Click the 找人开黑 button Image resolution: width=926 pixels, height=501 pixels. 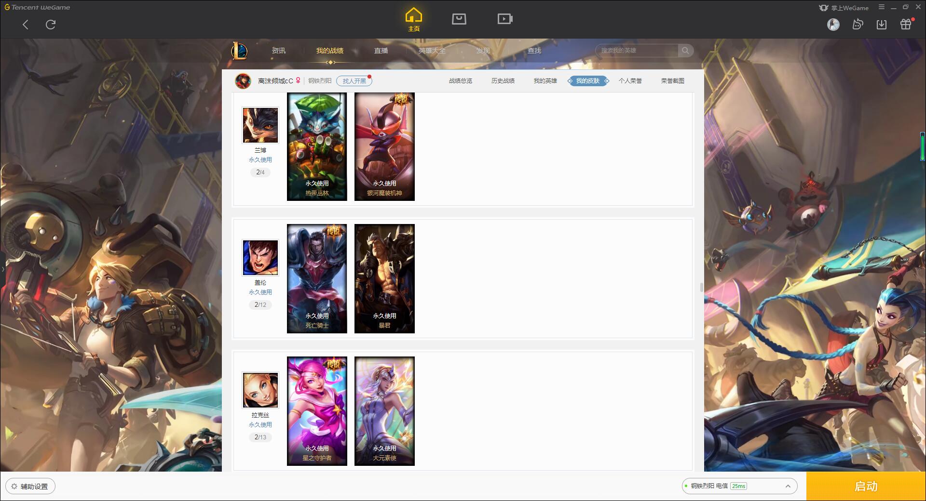click(x=354, y=81)
